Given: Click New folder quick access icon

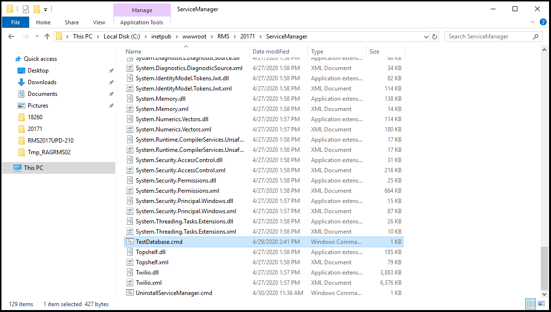Looking at the screenshot, I should [37, 9].
